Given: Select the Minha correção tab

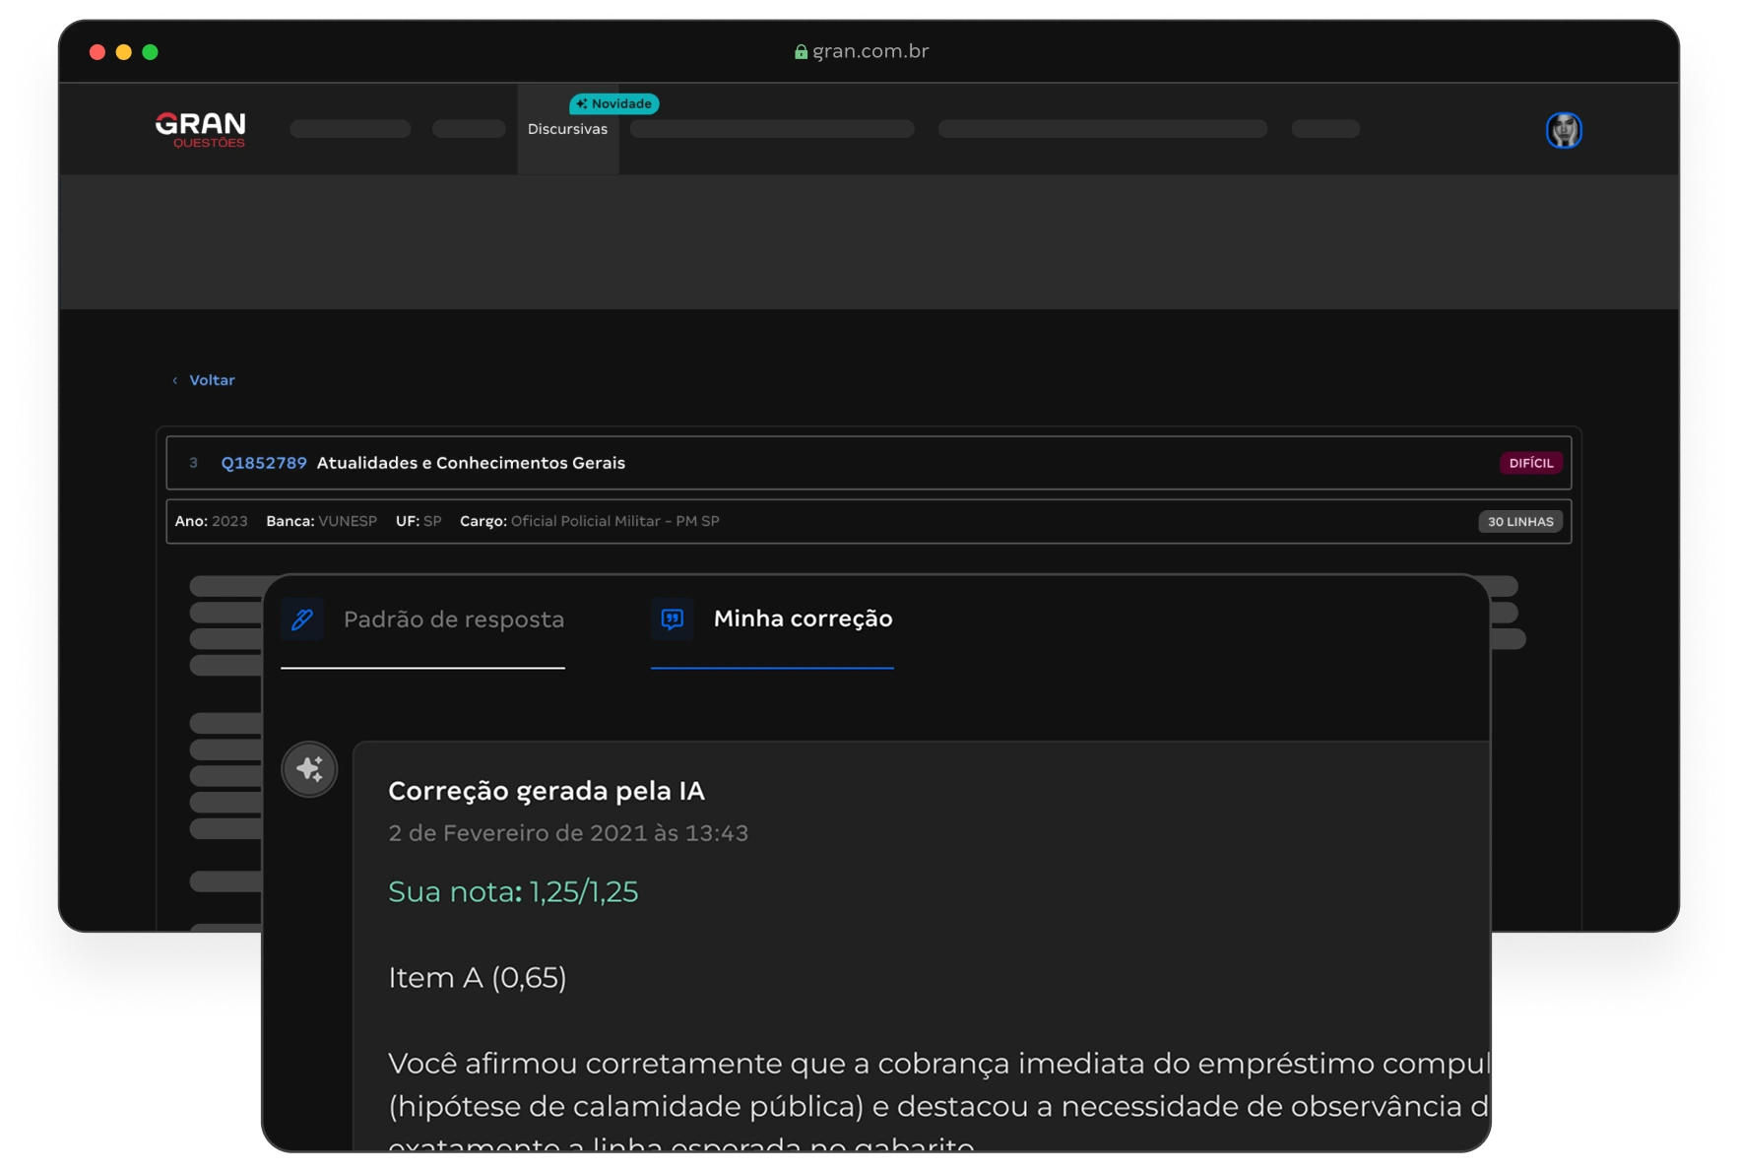Looking at the screenshot, I should tap(803, 619).
